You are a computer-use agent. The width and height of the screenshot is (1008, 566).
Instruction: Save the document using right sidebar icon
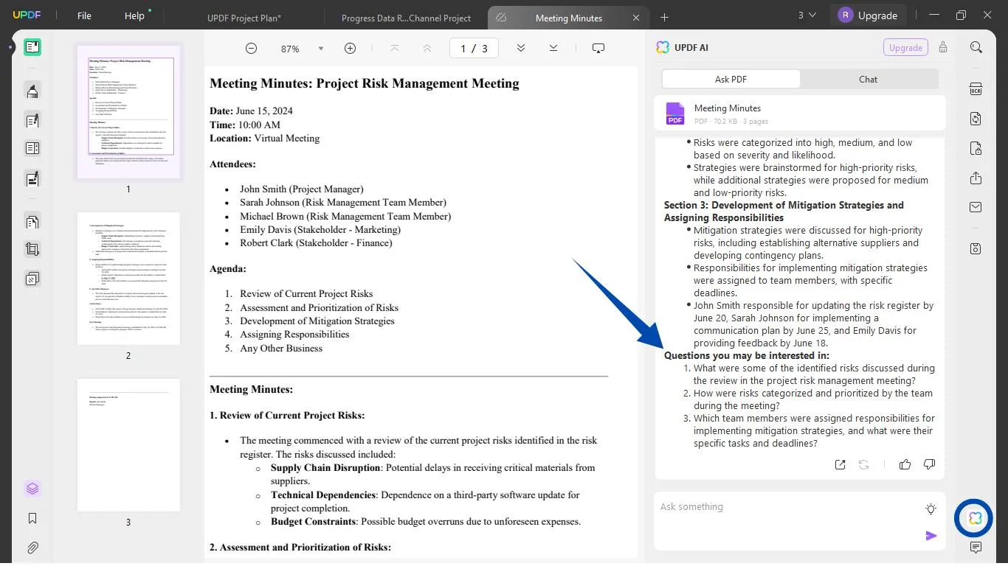976,249
